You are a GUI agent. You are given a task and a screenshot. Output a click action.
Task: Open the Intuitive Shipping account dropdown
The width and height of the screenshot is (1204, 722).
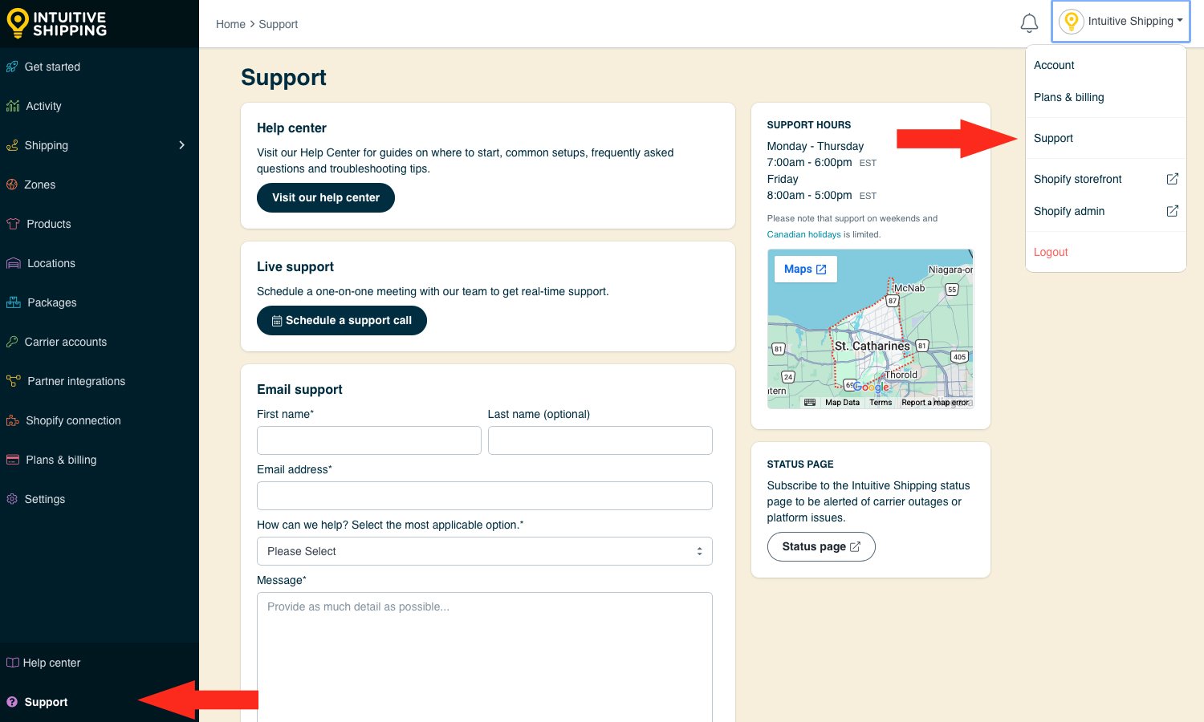1121,22
